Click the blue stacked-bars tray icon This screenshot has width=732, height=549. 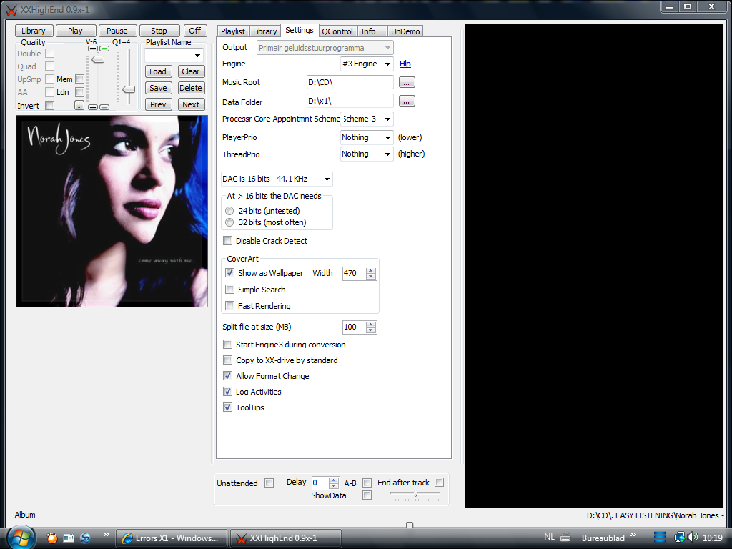click(660, 538)
